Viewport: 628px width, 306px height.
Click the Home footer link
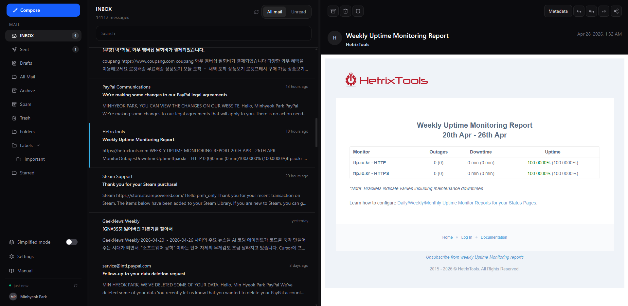point(447,237)
